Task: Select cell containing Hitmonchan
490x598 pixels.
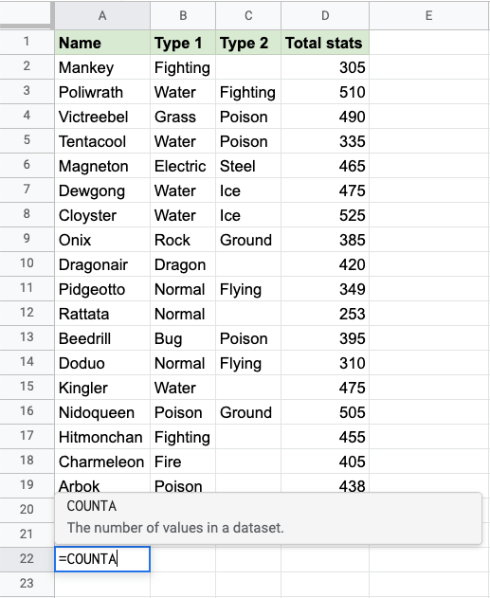Action: tap(102, 437)
